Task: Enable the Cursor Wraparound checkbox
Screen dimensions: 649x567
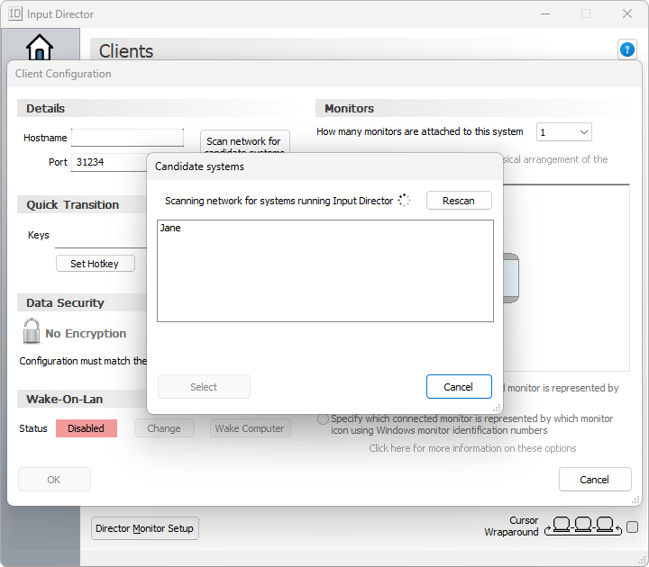Action: tap(632, 526)
